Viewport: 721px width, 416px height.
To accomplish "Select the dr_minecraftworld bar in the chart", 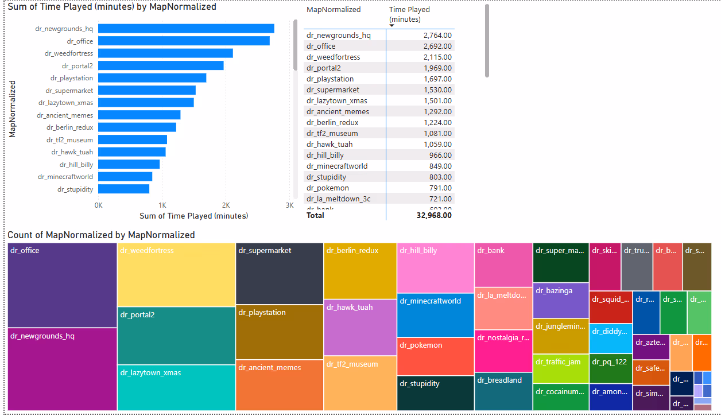I will (126, 177).
